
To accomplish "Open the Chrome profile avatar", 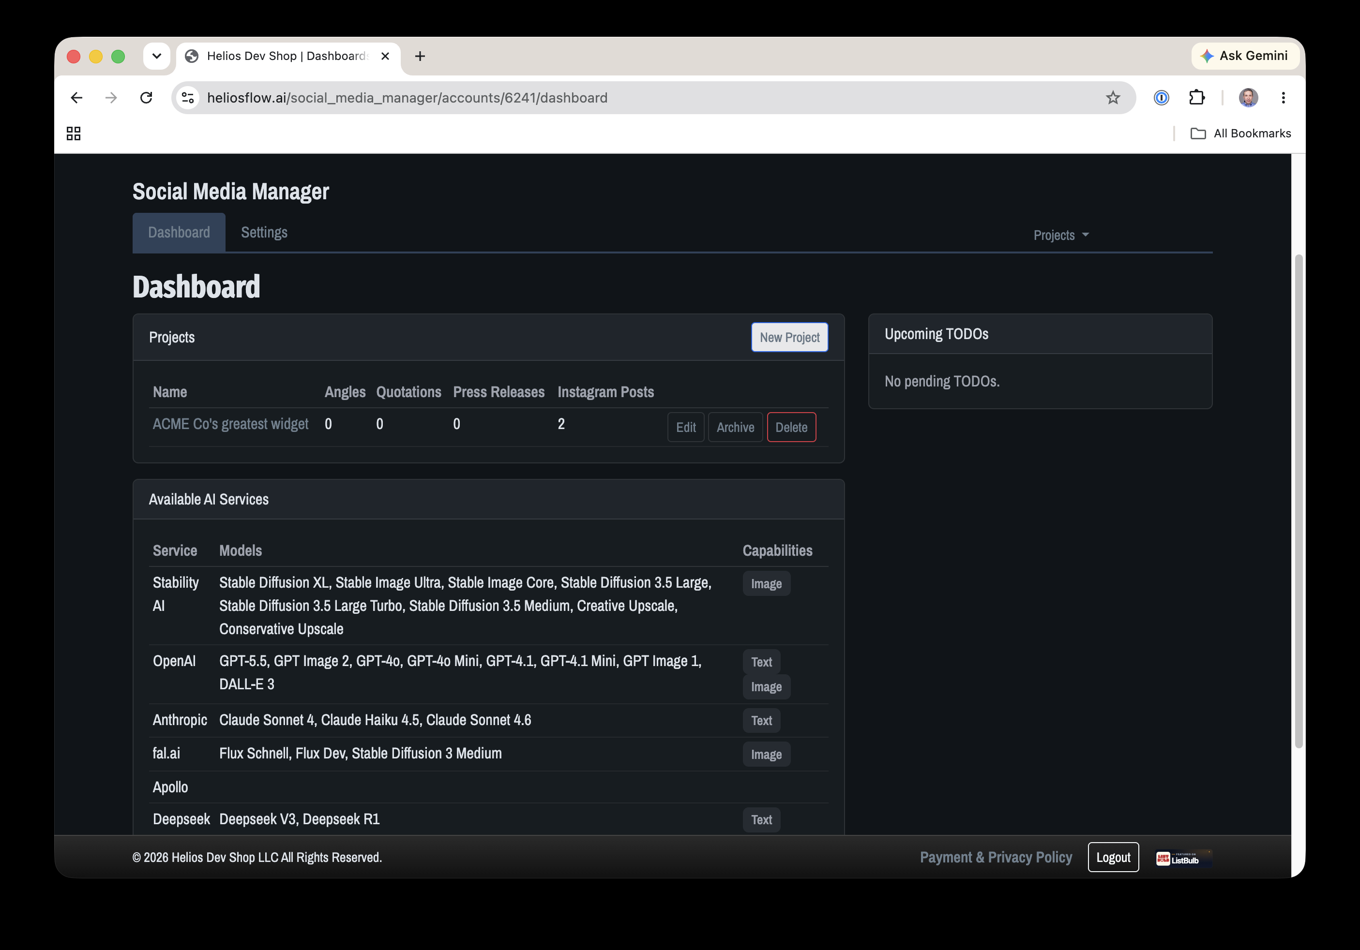I will point(1248,98).
